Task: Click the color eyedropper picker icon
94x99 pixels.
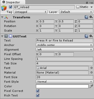Action: pos(91,86)
